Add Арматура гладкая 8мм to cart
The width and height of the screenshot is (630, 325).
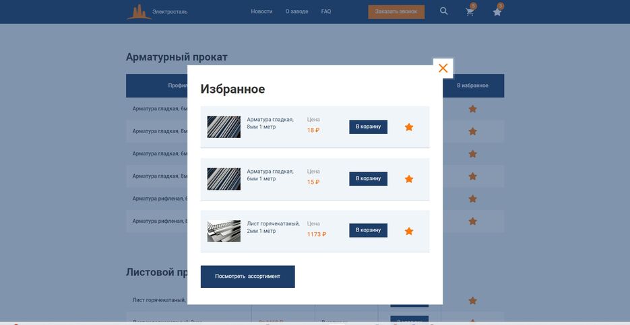pyautogui.click(x=368, y=127)
